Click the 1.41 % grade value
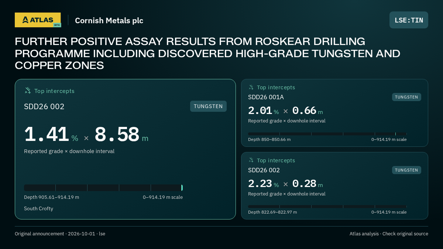The width and height of the screenshot is (443, 249). (51, 135)
